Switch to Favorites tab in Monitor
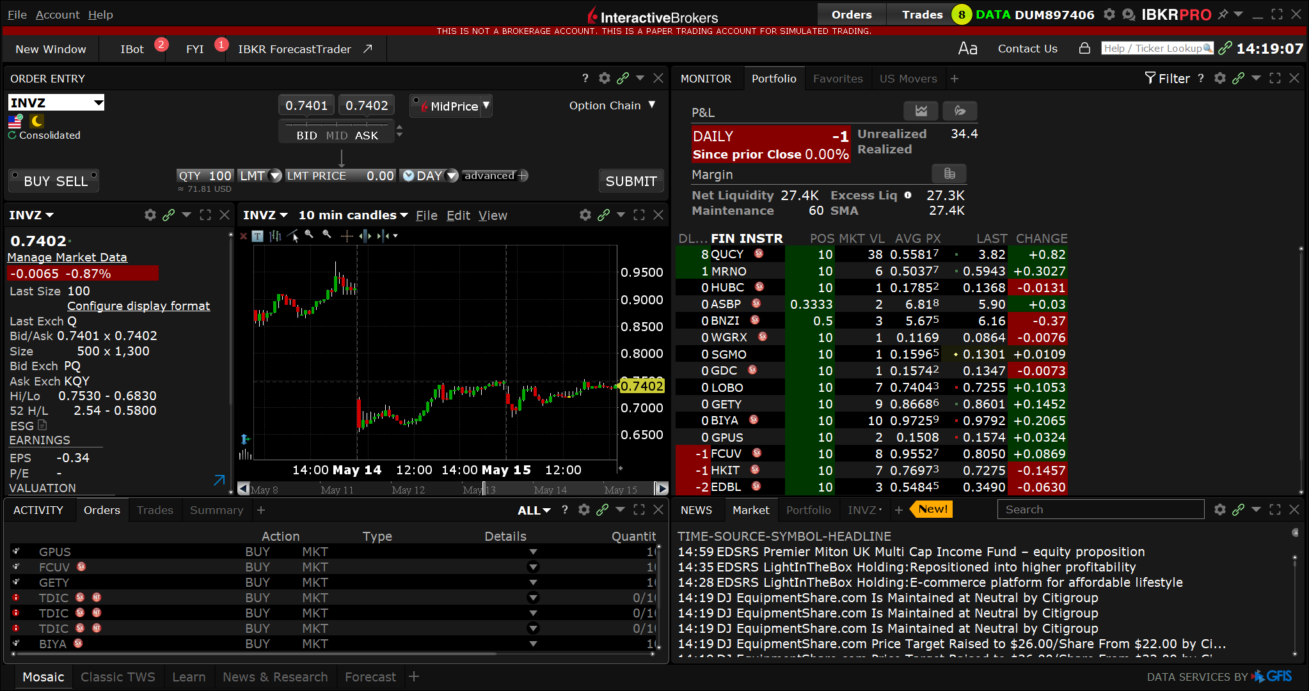The image size is (1309, 691). tap(837, 78)
